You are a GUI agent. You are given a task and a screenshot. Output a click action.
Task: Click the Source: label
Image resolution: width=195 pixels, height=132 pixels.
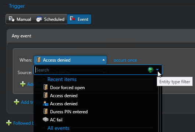(25, 73)
